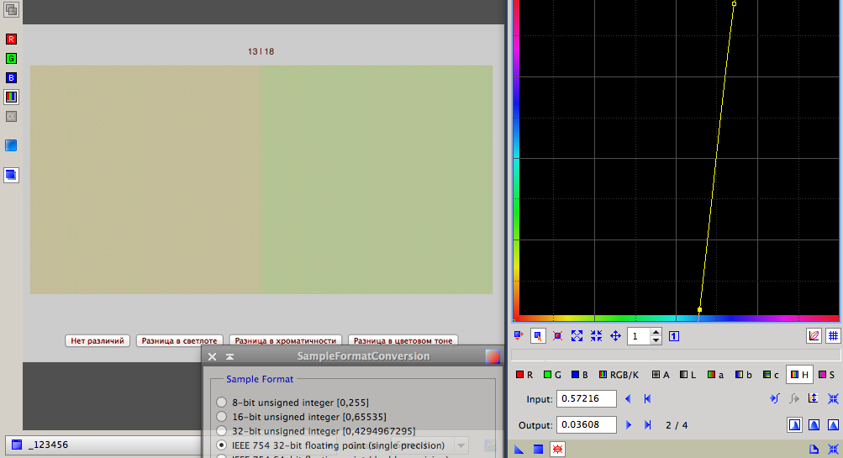Select the green channel view icon in left sidebar

click(x=11, y=59)
